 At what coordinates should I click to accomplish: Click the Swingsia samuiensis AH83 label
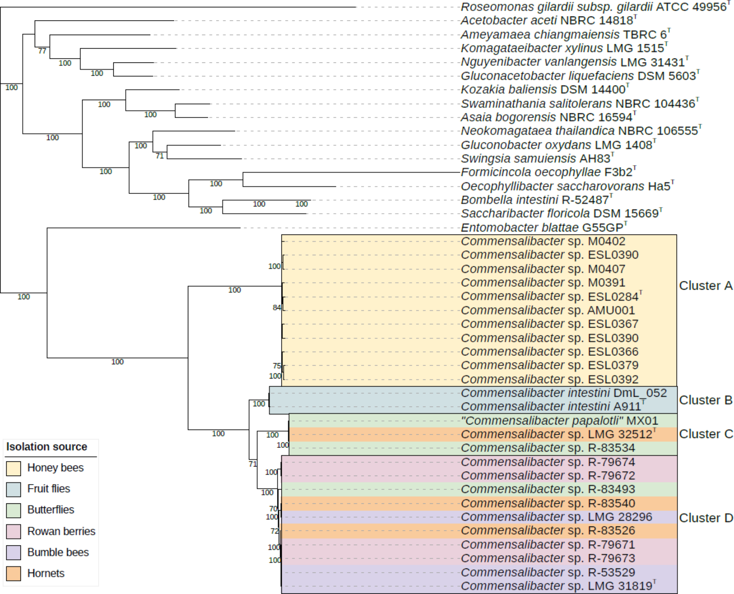pyautogui.click(x=537, y=158)
